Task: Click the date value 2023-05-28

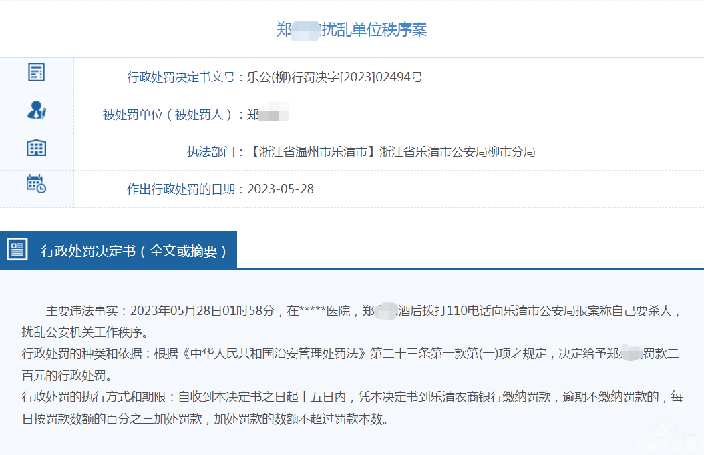Action: click(x=281, y=189)
